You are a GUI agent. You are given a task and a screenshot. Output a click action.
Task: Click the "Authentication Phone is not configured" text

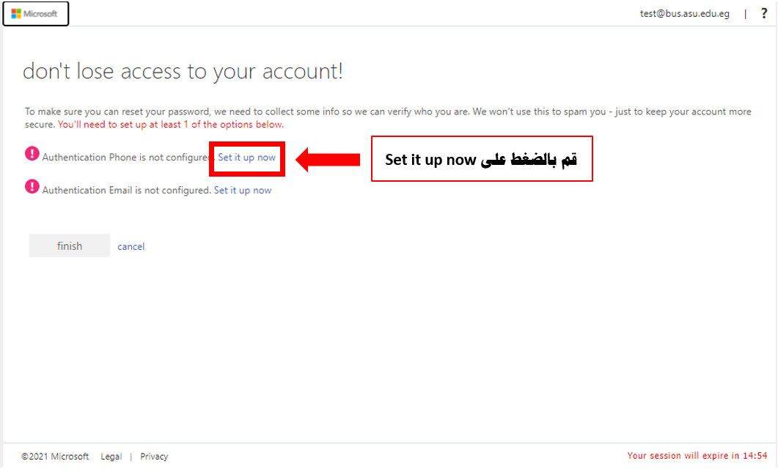pos(128,157)
